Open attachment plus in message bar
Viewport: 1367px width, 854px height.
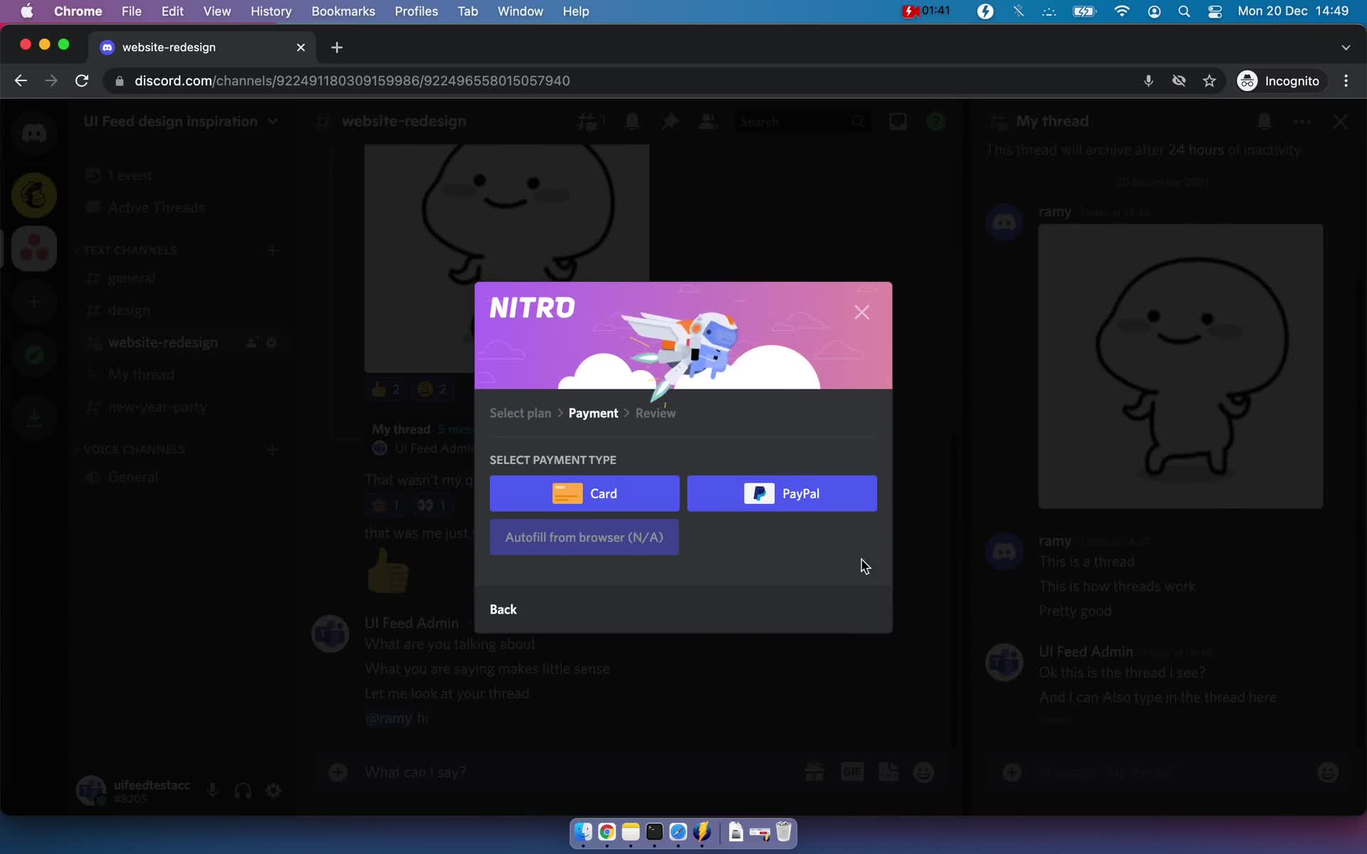click(x=338, y=772)
